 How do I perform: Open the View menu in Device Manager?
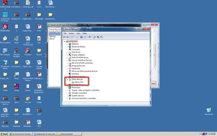78,33
